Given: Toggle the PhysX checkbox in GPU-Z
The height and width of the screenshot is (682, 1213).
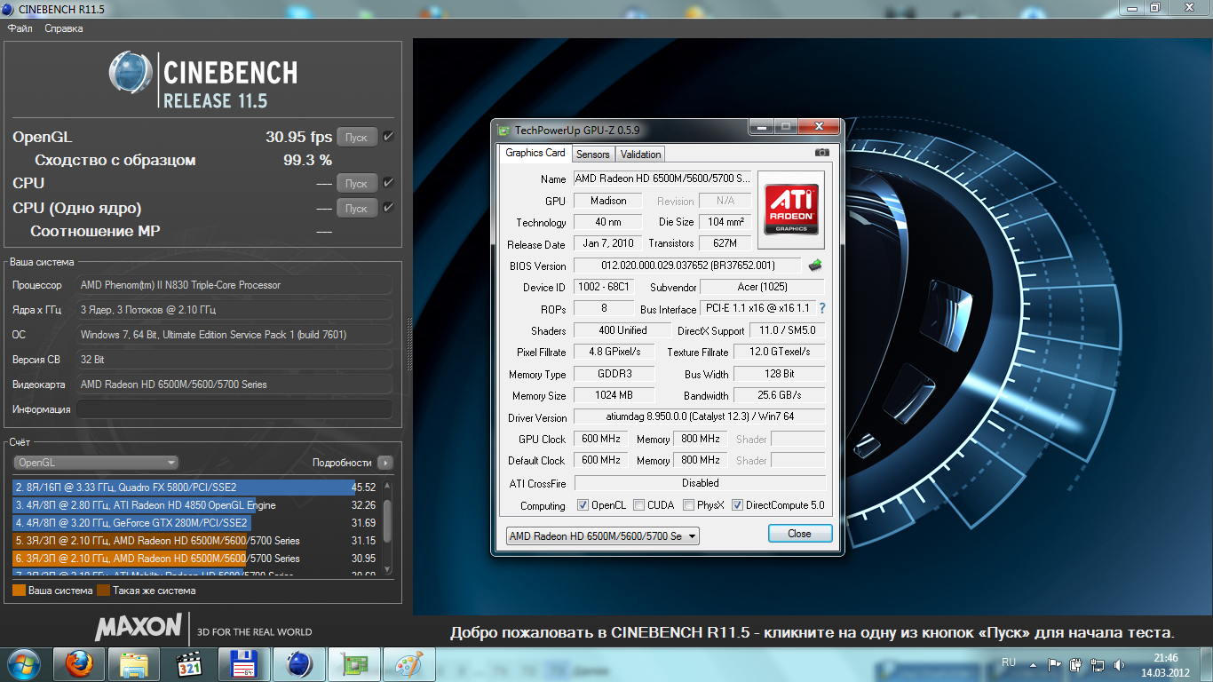Looking at the screenshot, I should [688, 505].
